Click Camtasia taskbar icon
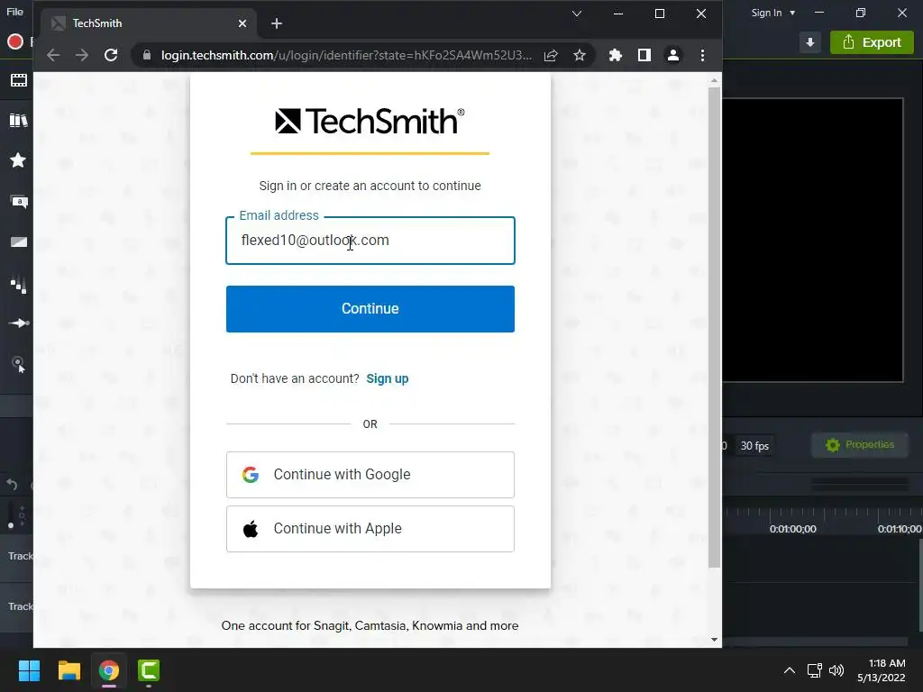Viewport: 923px width, 692px height. [149, 670]
